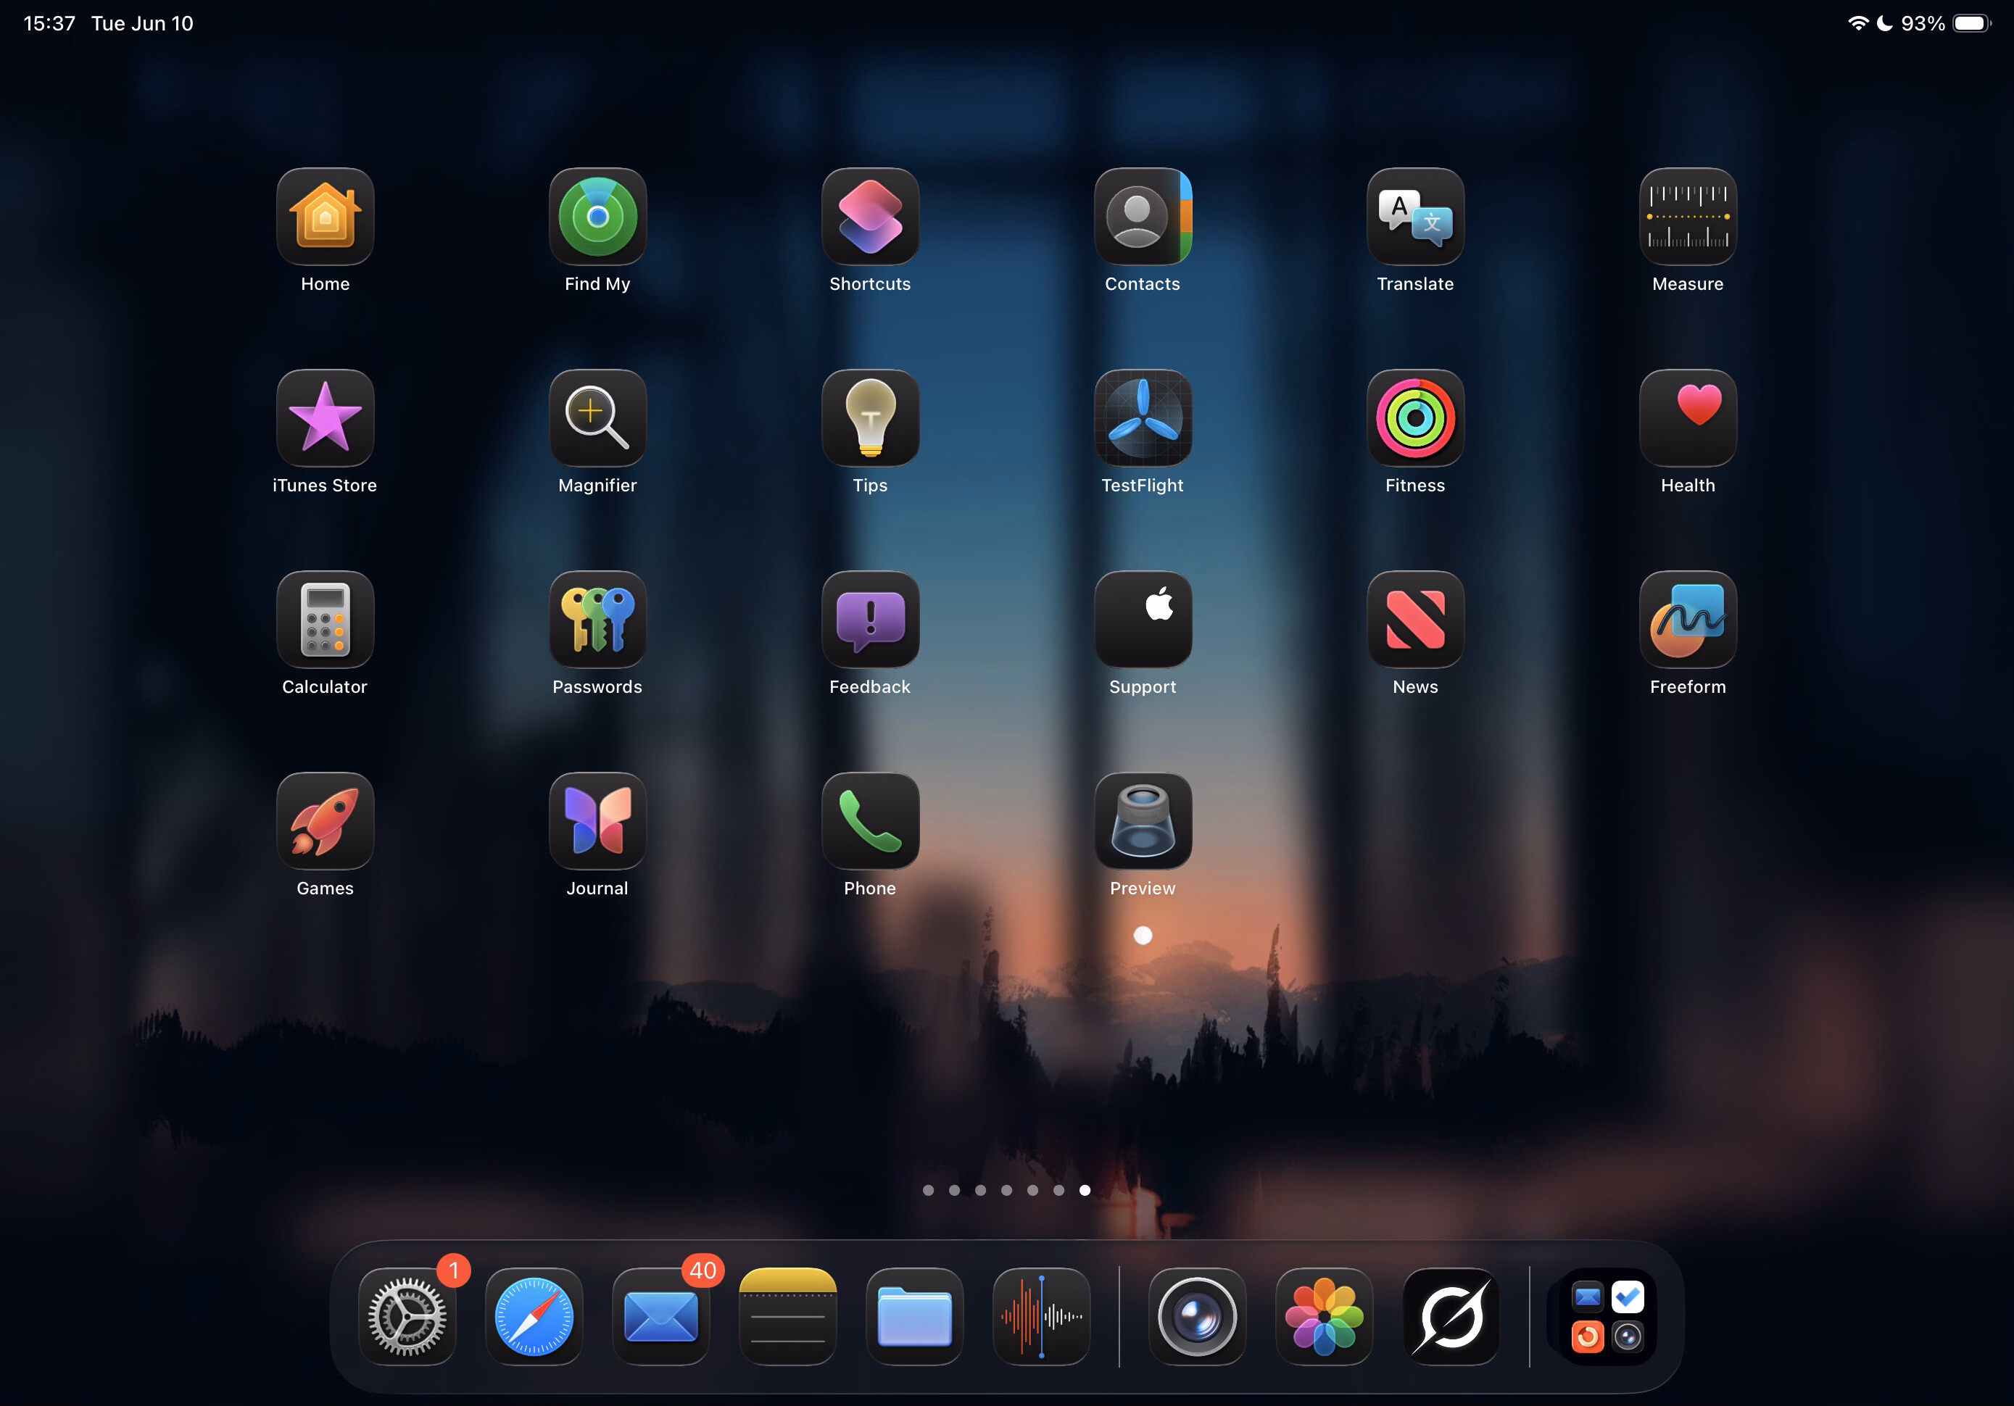The image size is (2014, 1406).
Task: Launch the Magnifier app
Action: click(x=597, y=418)
